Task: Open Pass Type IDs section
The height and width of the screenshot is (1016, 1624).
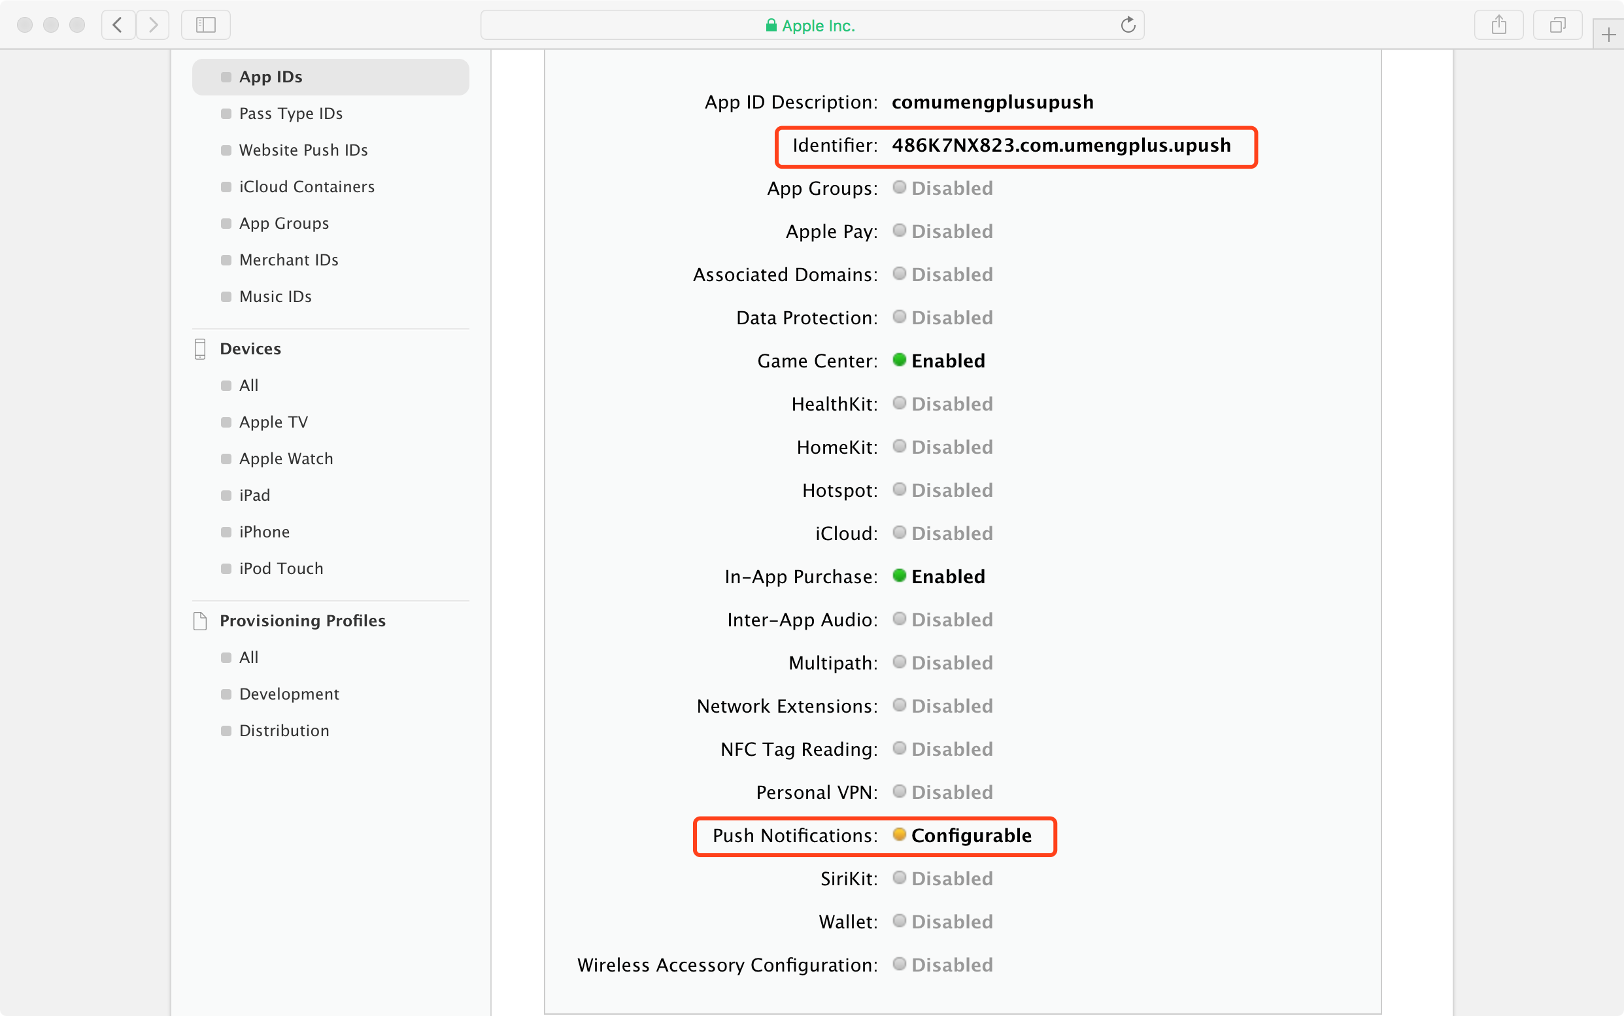Action: pos(291,114)
